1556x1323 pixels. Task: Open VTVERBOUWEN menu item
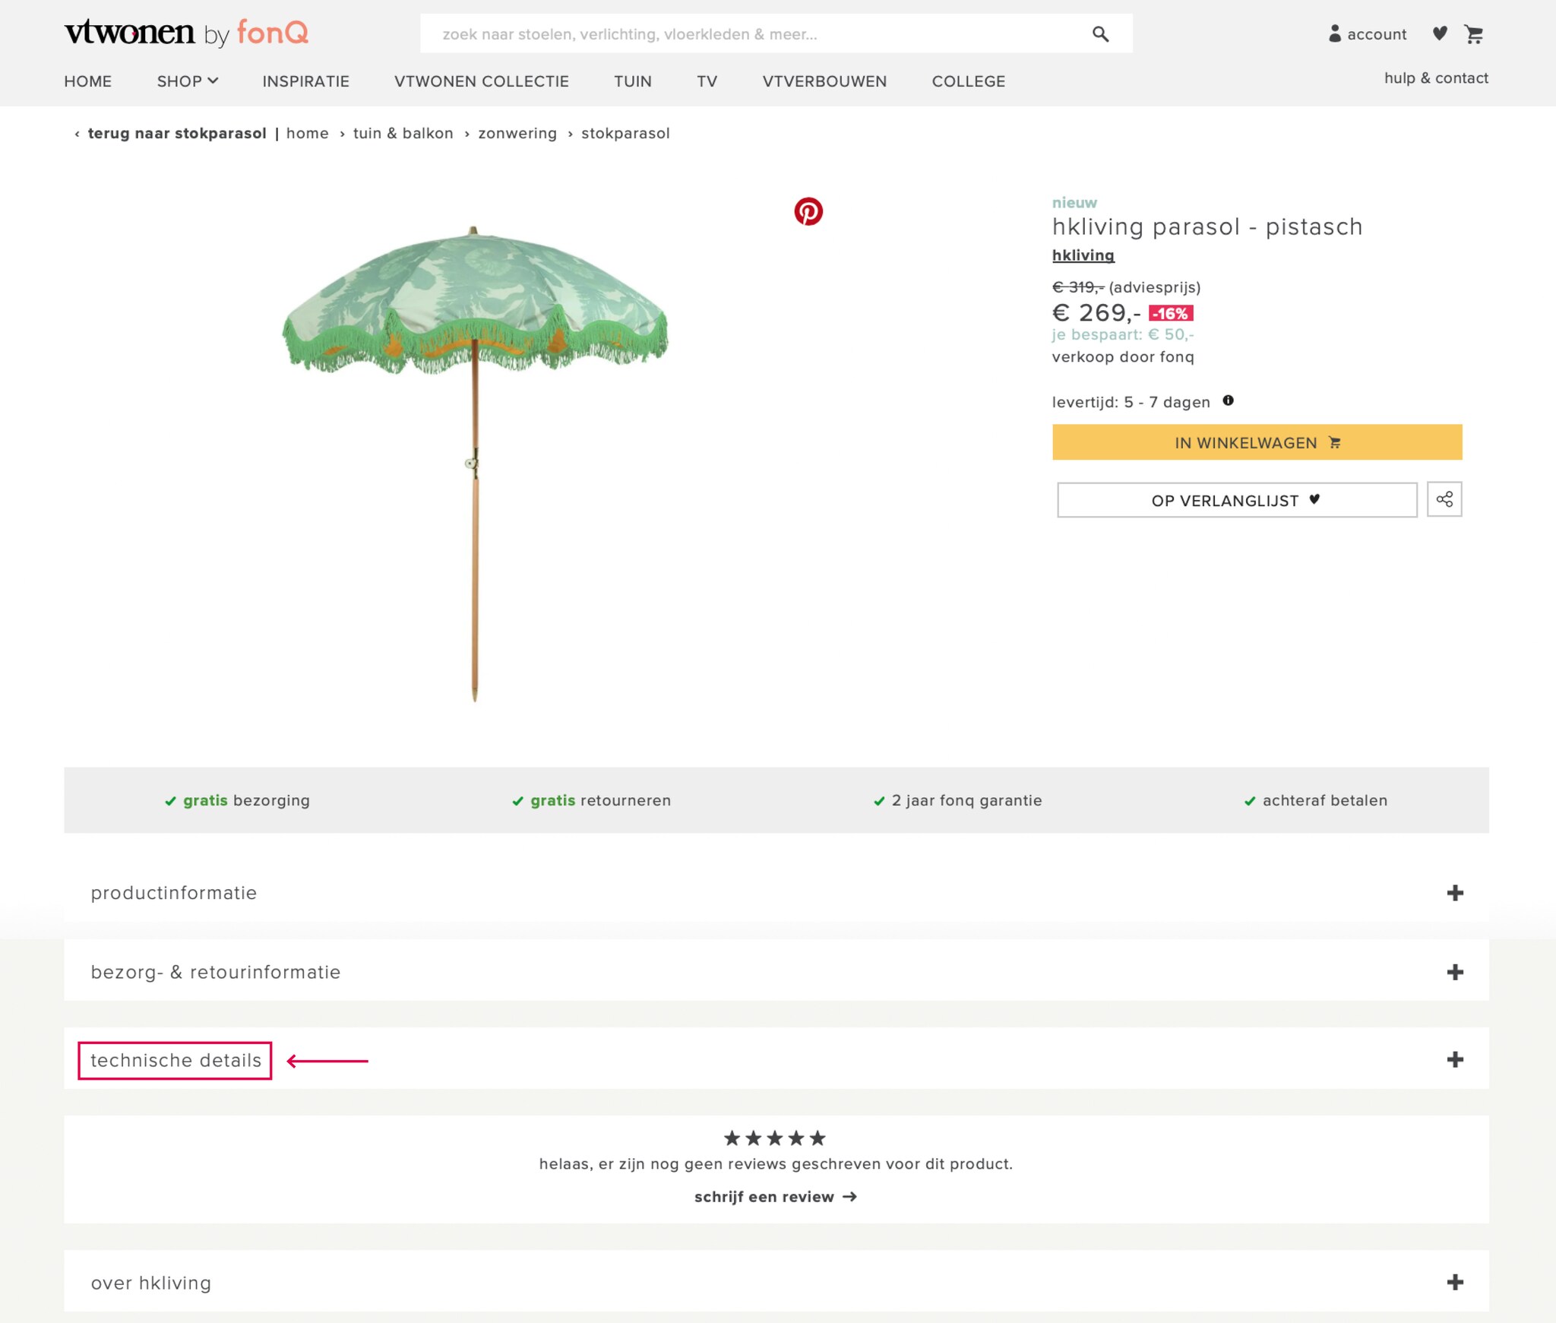[824, 81]
